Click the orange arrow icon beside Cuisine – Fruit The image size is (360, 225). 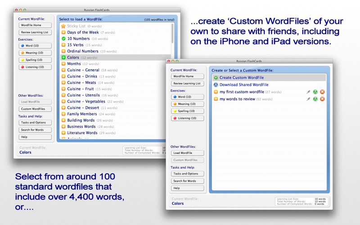(63, 89)
